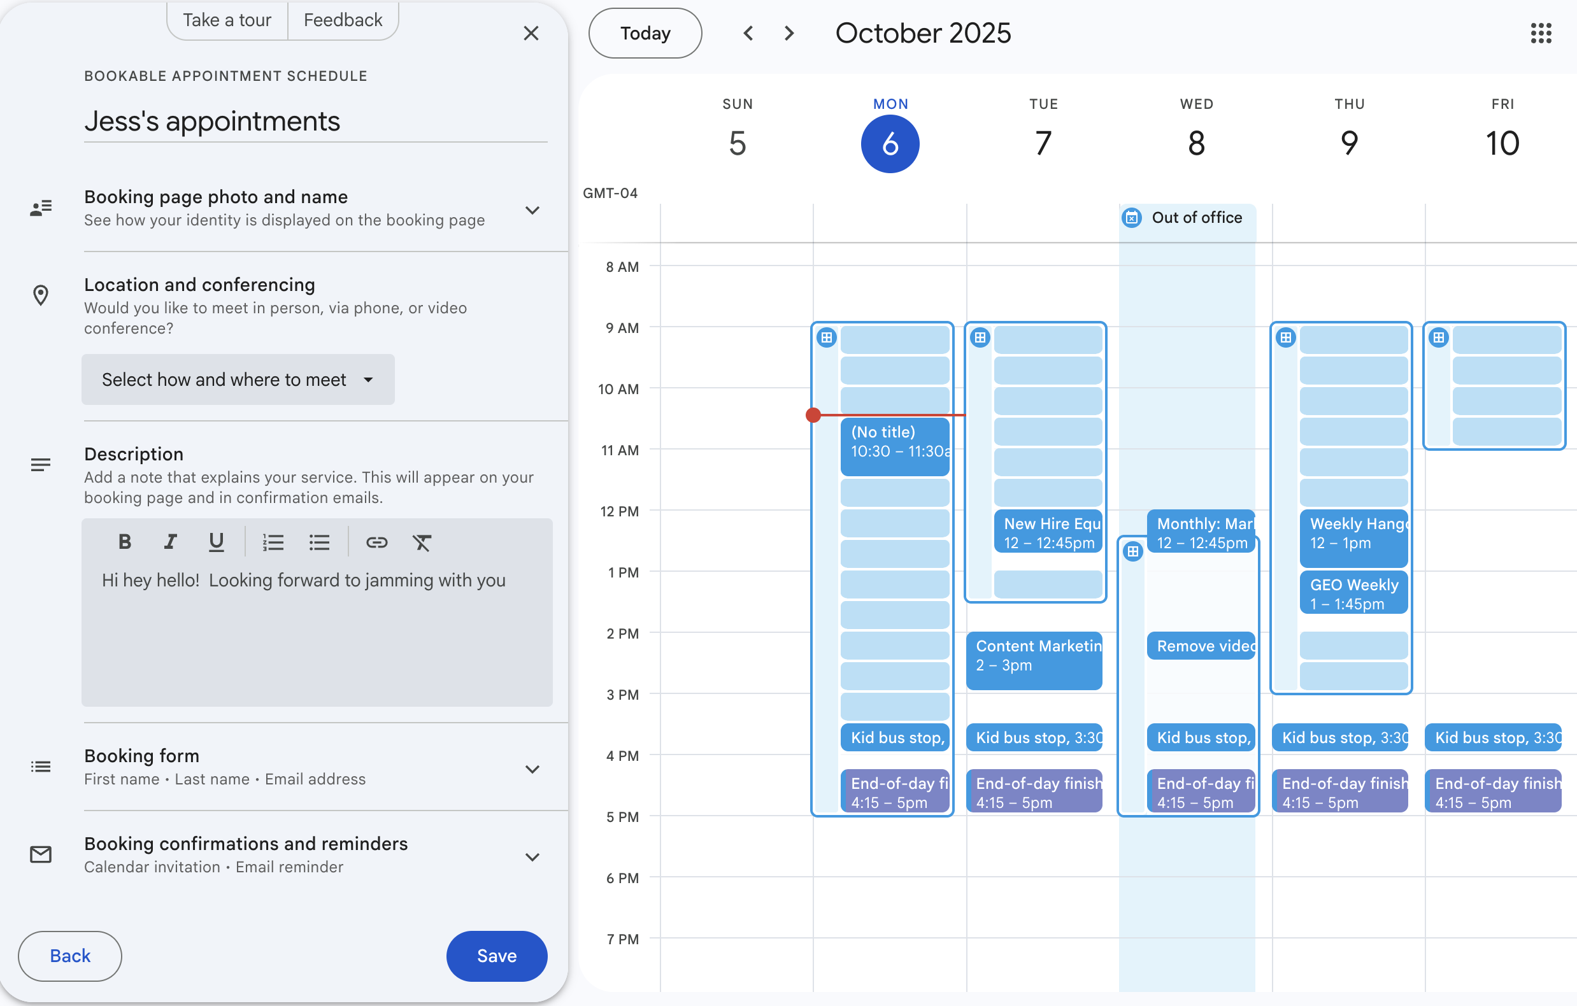Screen dimensions: 1577x1006
Task: Toggle italic formatting in description
Action: 170,542
